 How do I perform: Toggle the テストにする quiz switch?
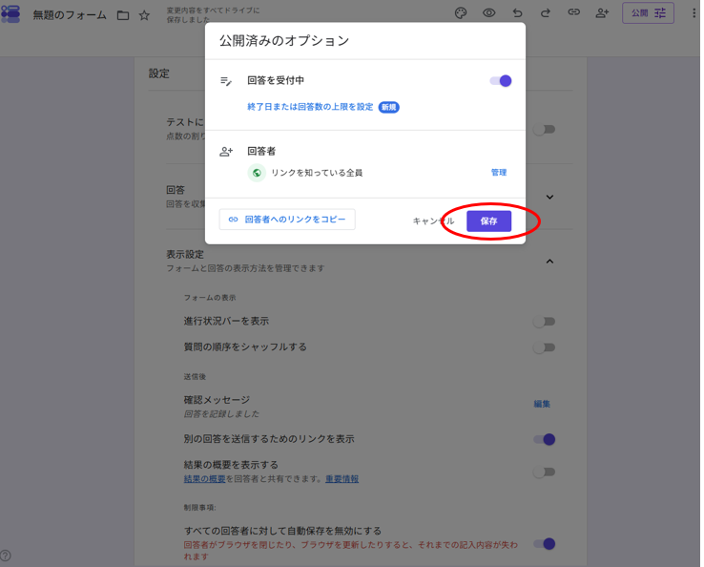(544, 130)
